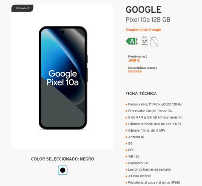Open the Google Pixel 10a phone image
Viewport: 202px width, 186px height.
[63, 78]
